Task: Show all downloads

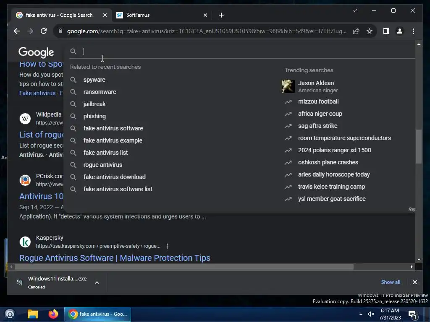Action: click(391, 282)
